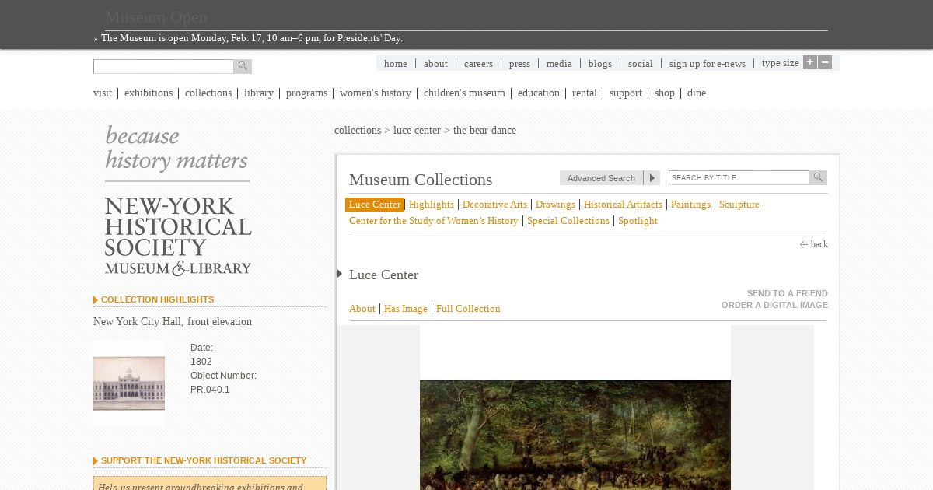Open the shop link
933x490 pixels.
(665, 93)
